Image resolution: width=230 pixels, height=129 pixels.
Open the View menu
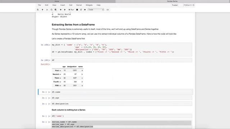click(54, 5)
